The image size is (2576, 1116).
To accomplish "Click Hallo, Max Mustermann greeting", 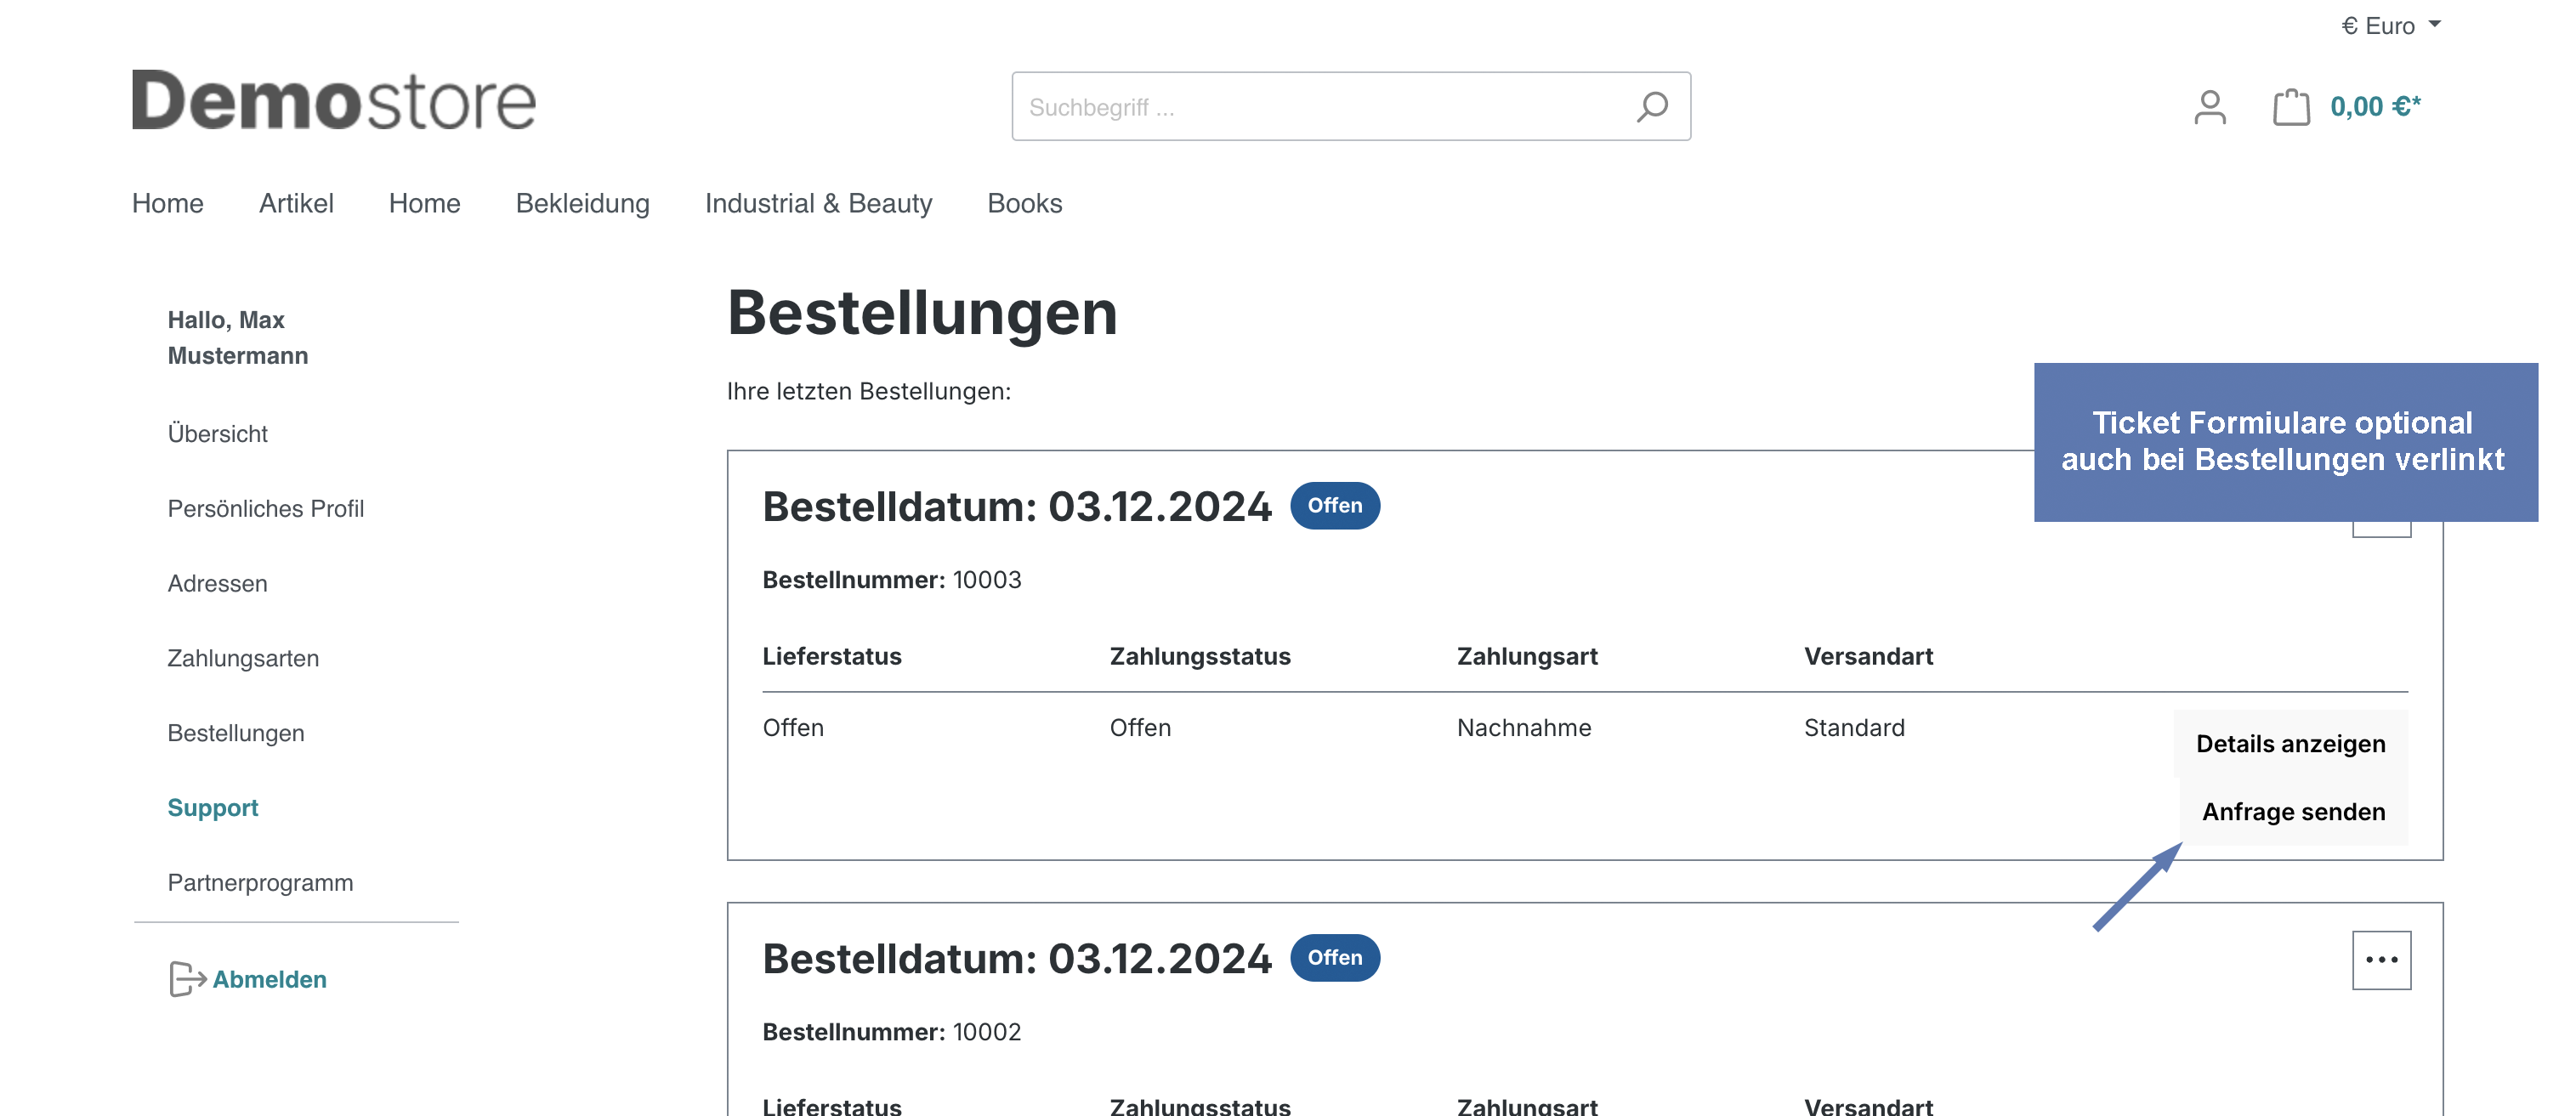I will (238, 338).
